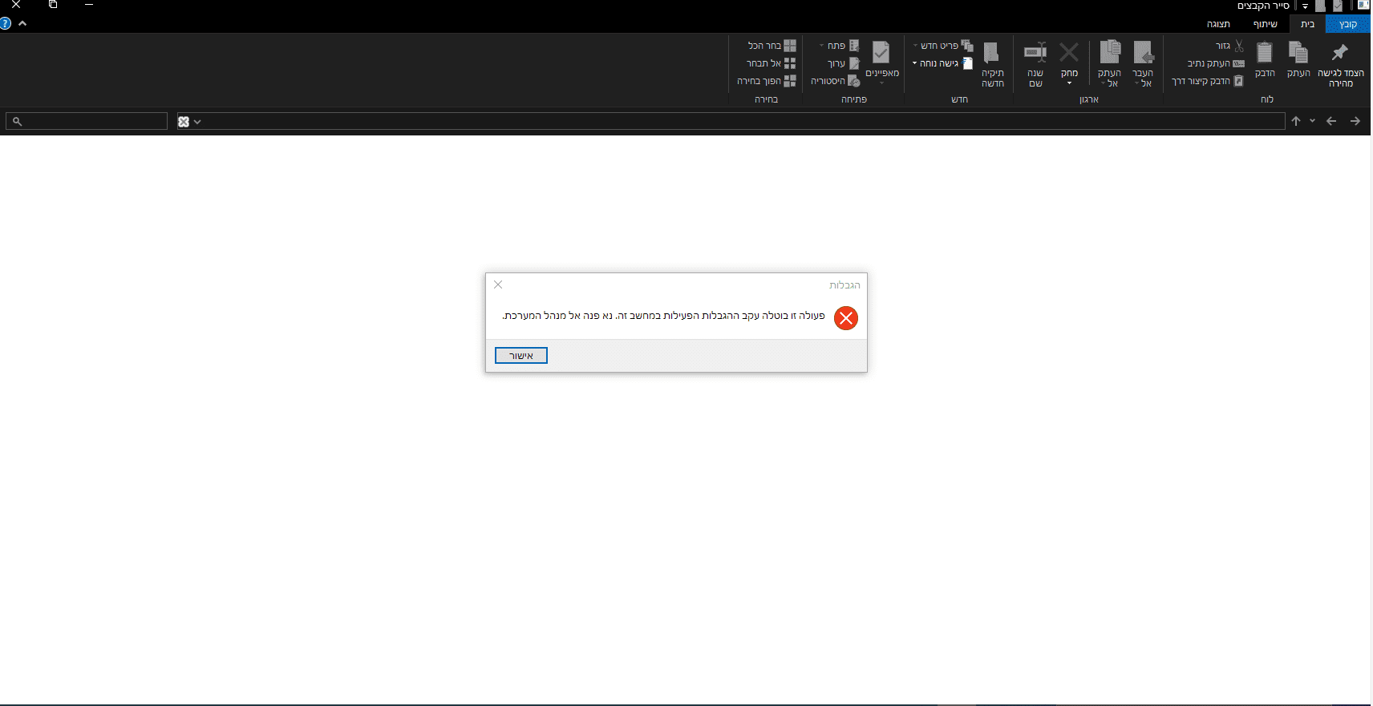The height and width of the screenshot is (706, 1373).
Task: Click the red error icon in the dialog
Action: tap(846, 318)
